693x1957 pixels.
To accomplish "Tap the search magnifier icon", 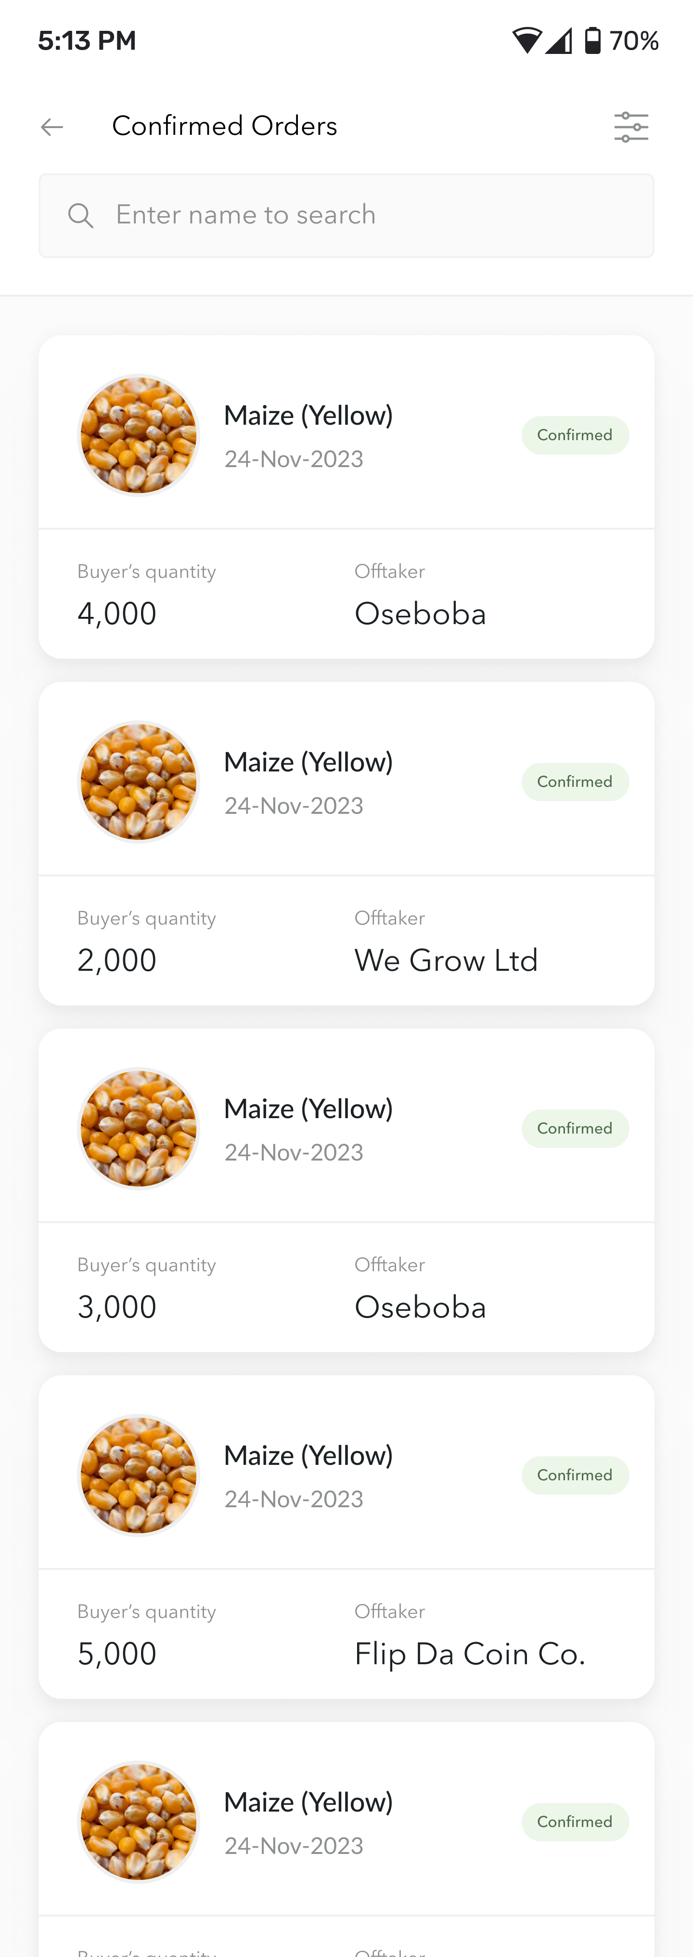I will pos(80,216).
